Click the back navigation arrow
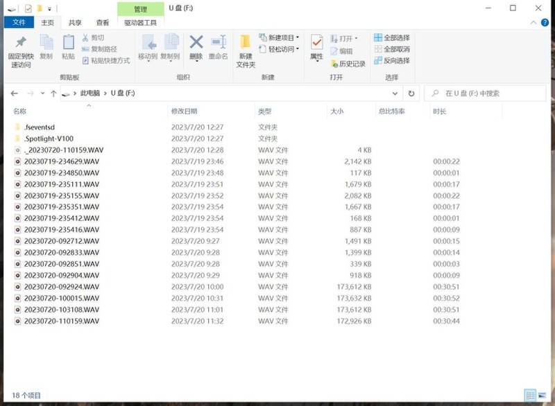555x406 pixels. tap(13, 92)
